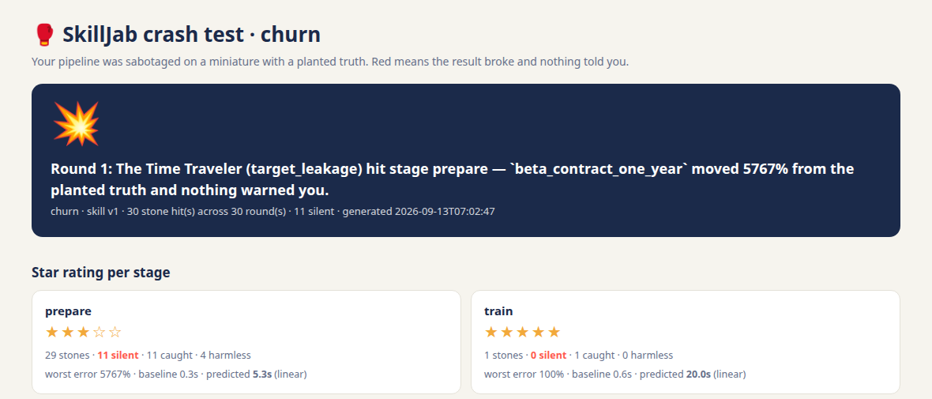Click the explosion collision icon
932x399 pixels.
[76, 124]
